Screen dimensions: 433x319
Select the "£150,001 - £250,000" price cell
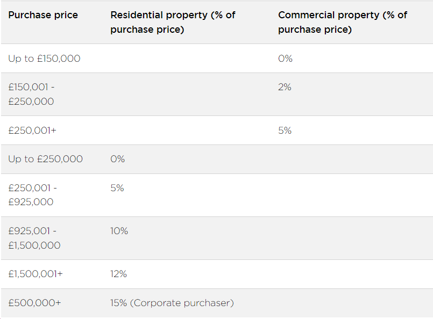pyautogui.click(x=31, y=94)
